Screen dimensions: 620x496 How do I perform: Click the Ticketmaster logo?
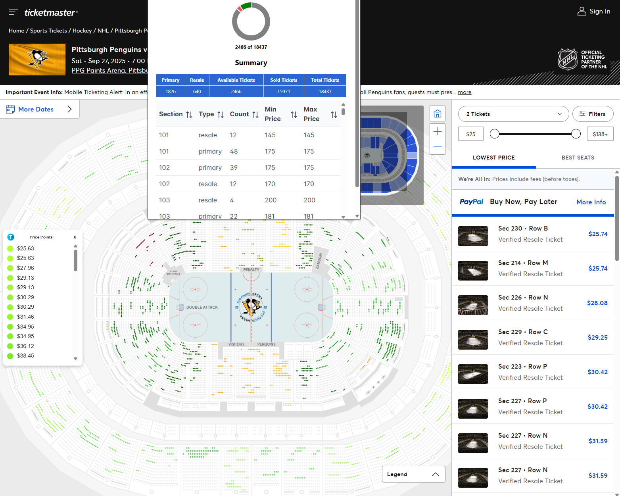51,12
